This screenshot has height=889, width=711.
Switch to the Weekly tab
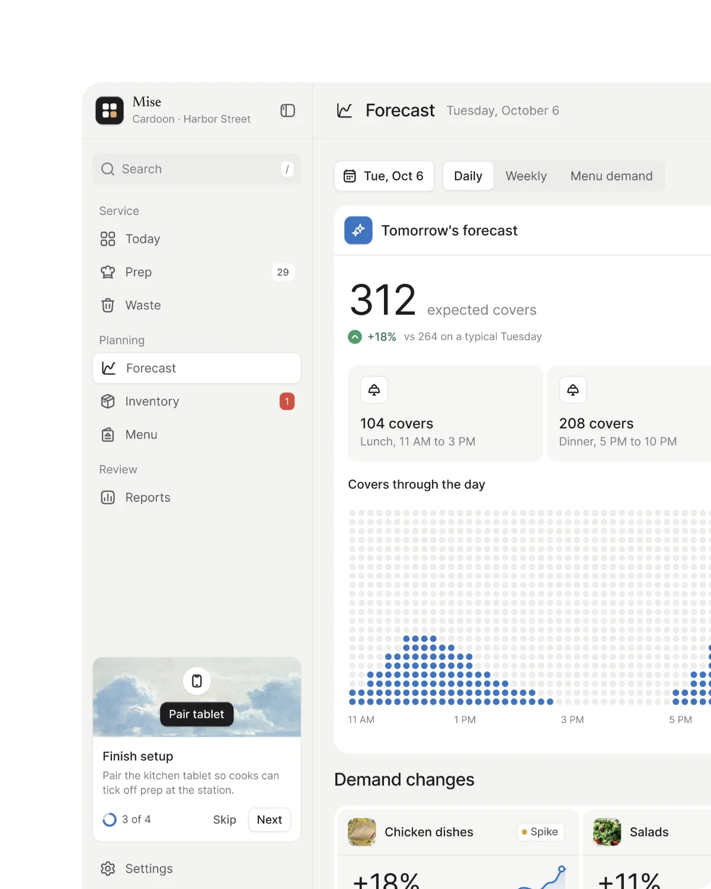(x=526, y=176)
